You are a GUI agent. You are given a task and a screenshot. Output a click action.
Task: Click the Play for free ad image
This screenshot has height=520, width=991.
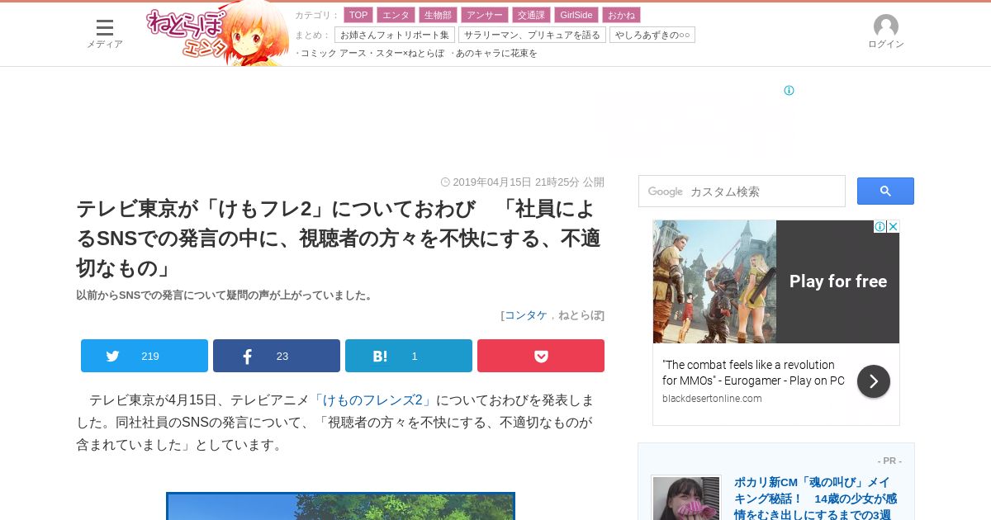pyautogui.click(x=776, y=281)
